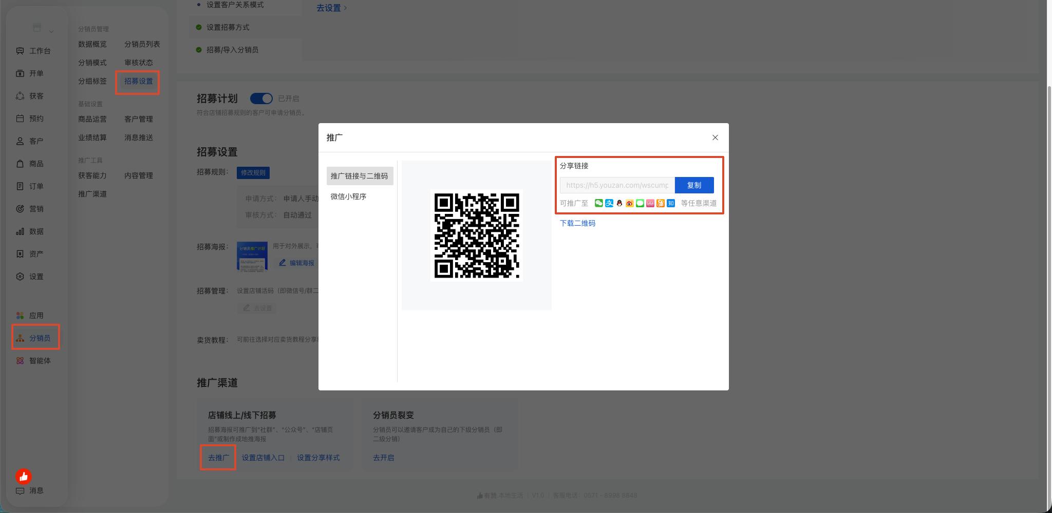Image resolution: width=1052 pixels, height=513 pixels.
Task: Click 去开启 under 分销员裂变
Action: [384, 458]
